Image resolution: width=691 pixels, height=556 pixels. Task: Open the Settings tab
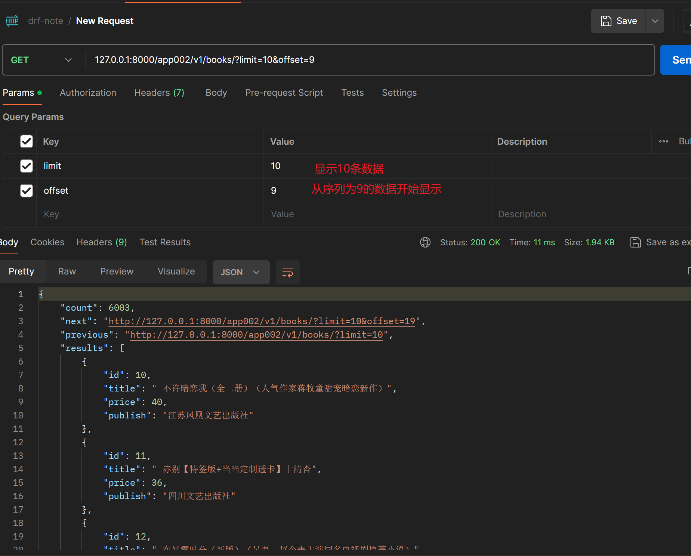(x=399, y=93)
